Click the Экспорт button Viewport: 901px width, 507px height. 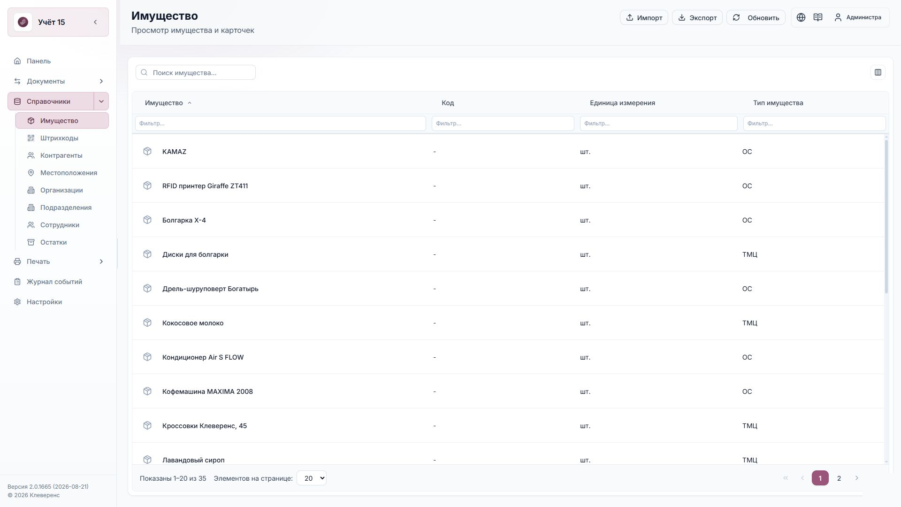click(697, 17)
